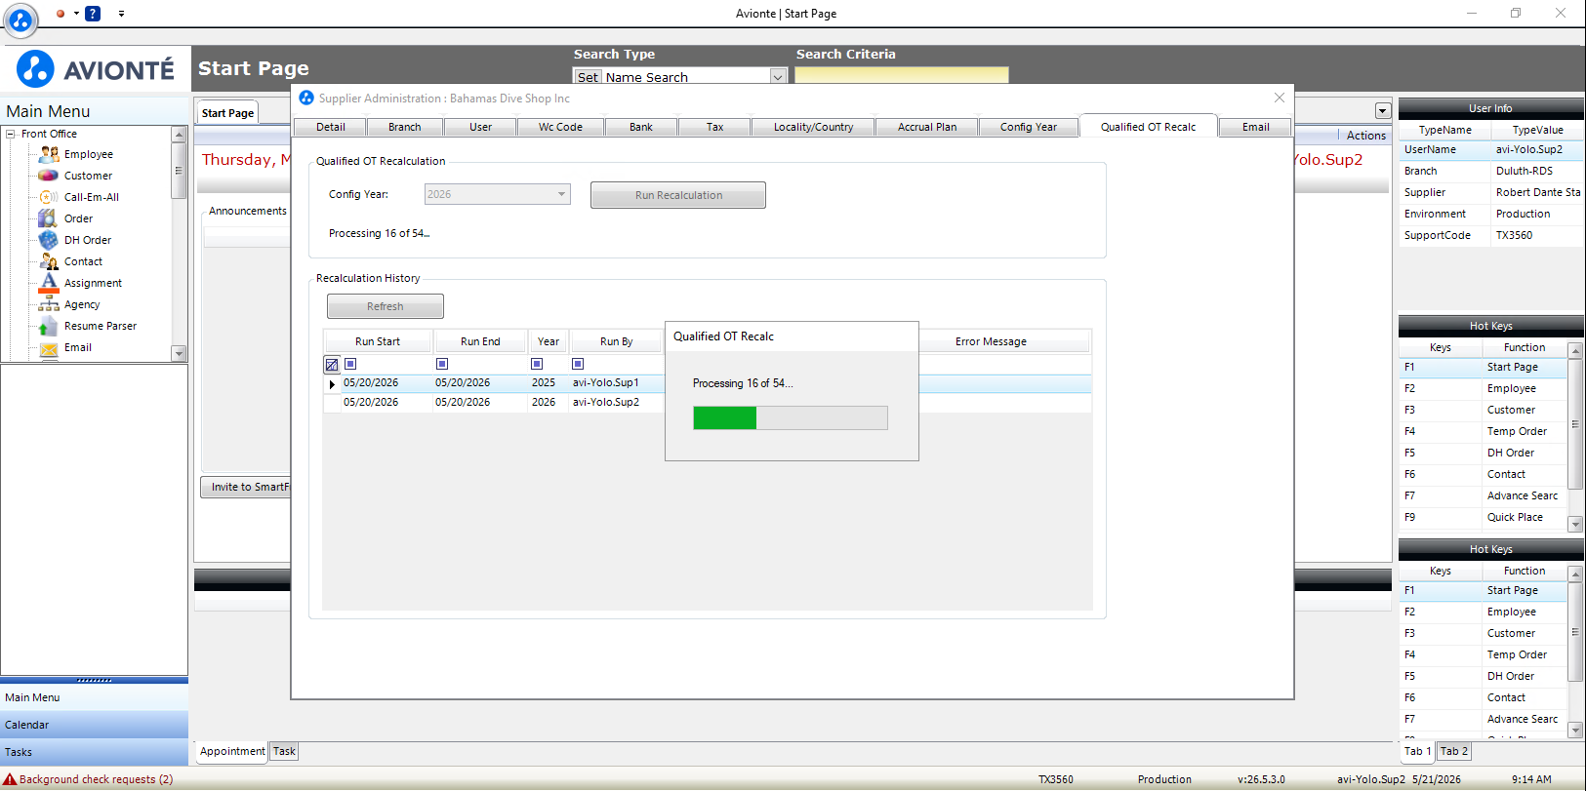Click the Avionte logo in title bar
Image resolution: width=1586 pixels, height=791 pixels.
pos(20,20)
